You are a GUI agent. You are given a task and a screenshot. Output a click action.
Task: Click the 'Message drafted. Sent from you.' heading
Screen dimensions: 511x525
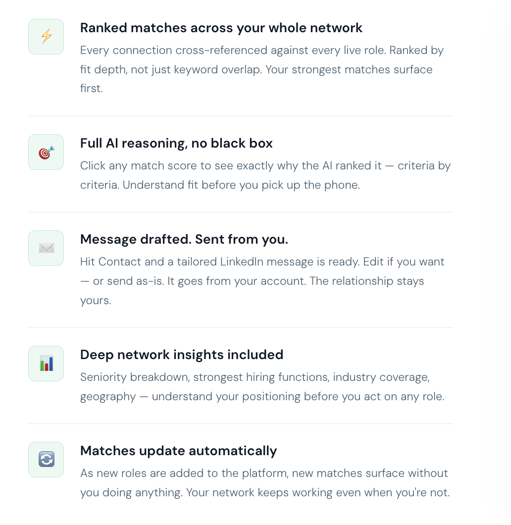pyautogui.click(x=184, y=239)
